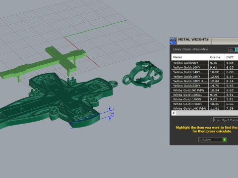Select the White Gold:9K PdW row
This screenshot has height=178, width=238.
pyautogui.click(x=205, y=90)
